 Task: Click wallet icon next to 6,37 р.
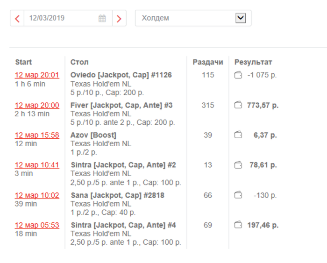click(238, 135)
